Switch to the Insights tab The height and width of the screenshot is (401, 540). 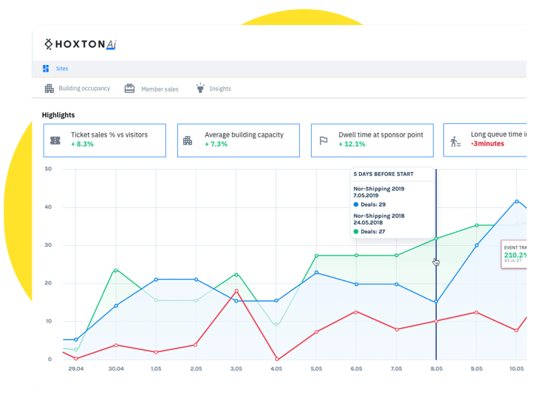pyautogui.click(x=220, y=89)
